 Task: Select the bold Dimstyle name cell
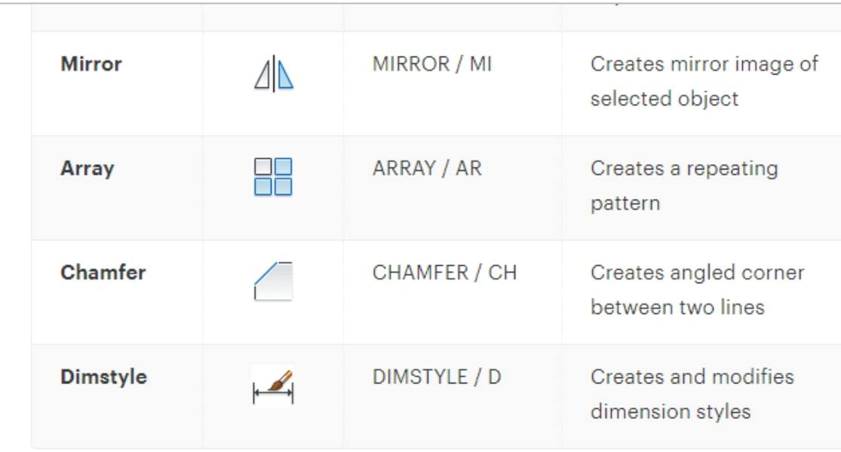(103, 377)
